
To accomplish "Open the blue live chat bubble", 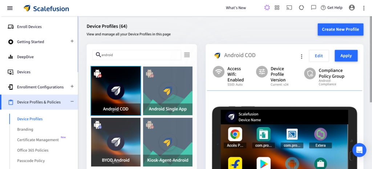I will click(359, 150).
